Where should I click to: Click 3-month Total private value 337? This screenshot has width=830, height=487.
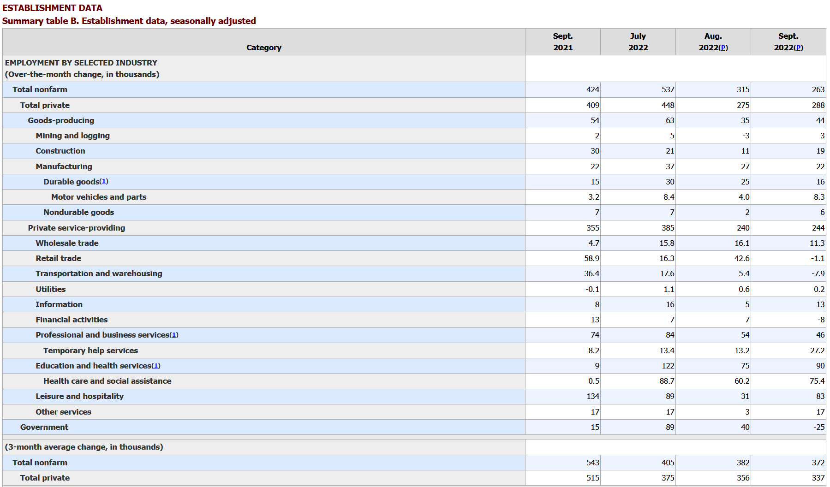[x=818, y=478]
